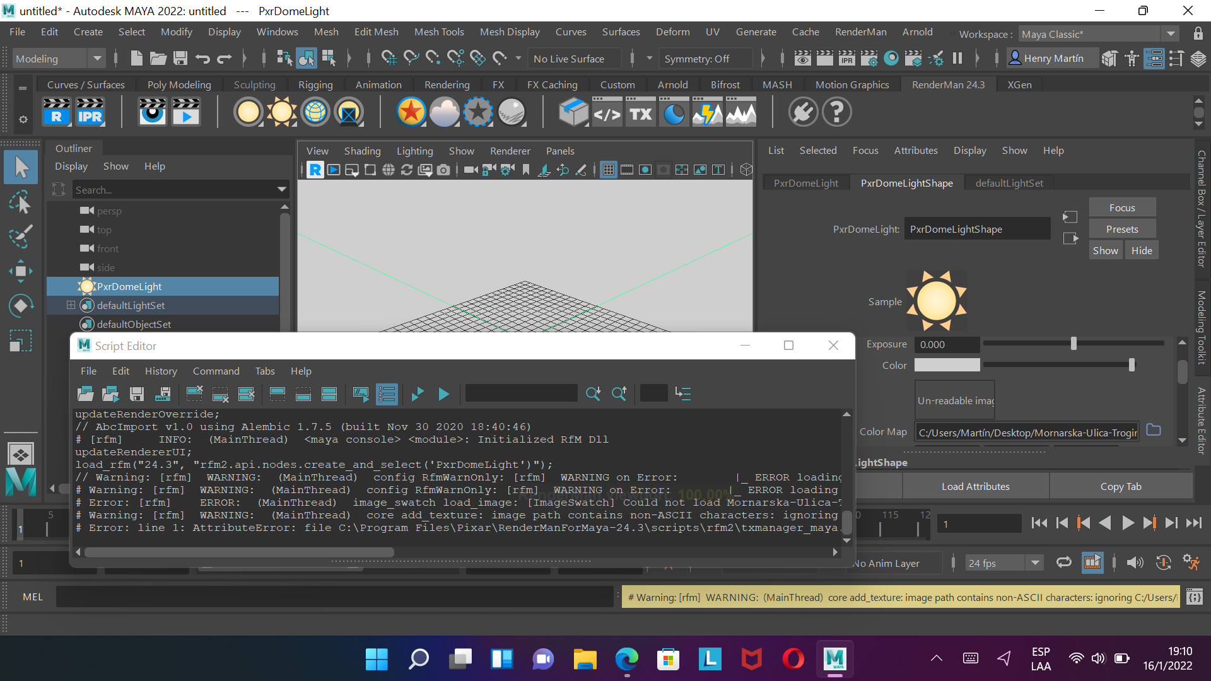1211x681 pixels.
Task: Select the Lasso tool in the toolbox
Action: pos(20,203)
